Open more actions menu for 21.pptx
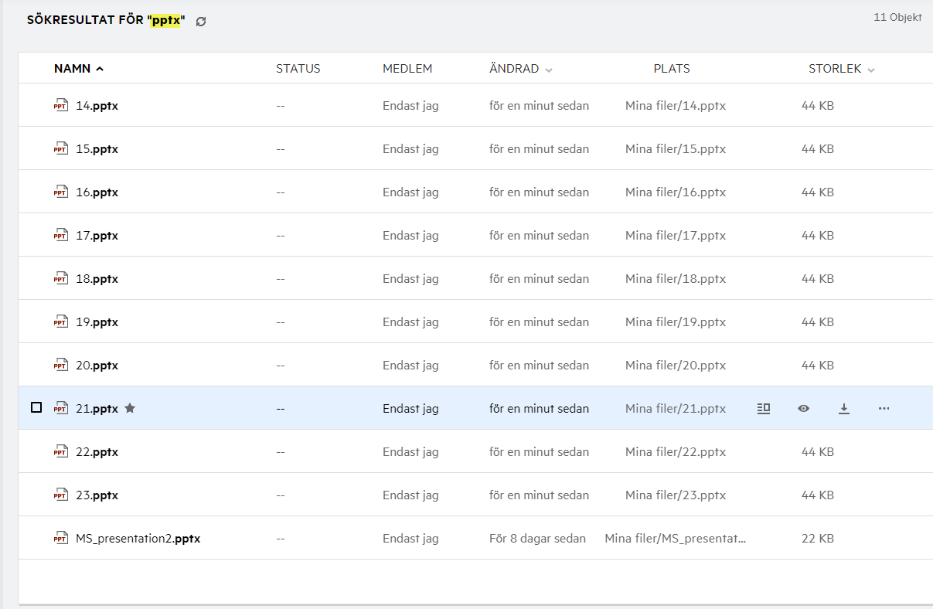Screen dimensions: 933x609 click(x=884, y=408)
